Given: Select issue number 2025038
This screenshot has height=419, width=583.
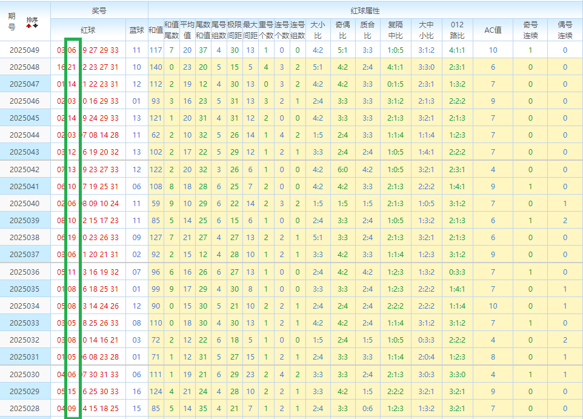Looking at the screenshot, I should point(24,238).
